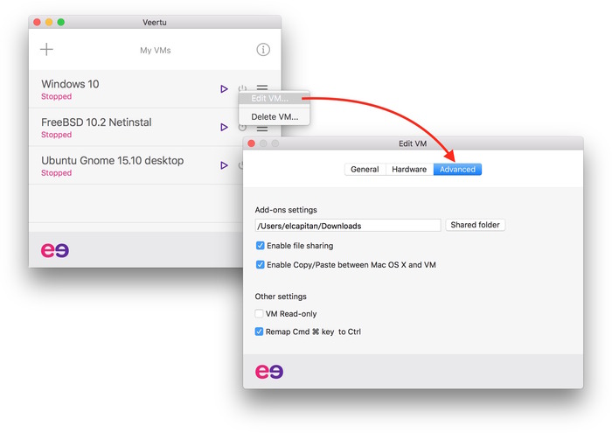Toggle Enable Copy/Paste between Mac and VM
The height and width of the screenshot is (433, 612).
click(x=260, y=265)
